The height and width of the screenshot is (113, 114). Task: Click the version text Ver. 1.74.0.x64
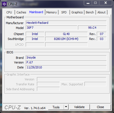(35, 108)
